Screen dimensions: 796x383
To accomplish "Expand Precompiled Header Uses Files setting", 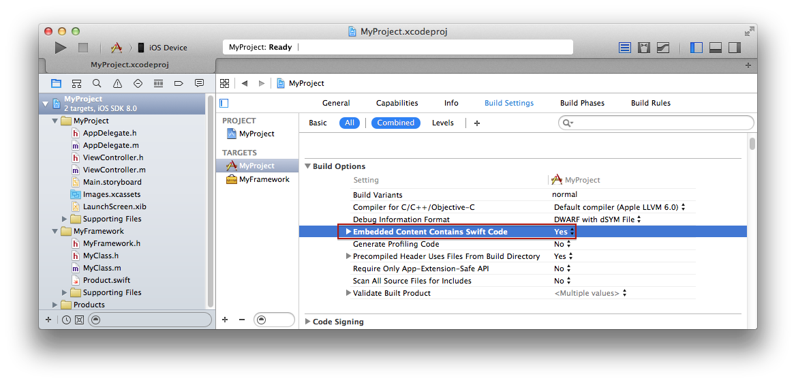I will [x=348, y=256].
